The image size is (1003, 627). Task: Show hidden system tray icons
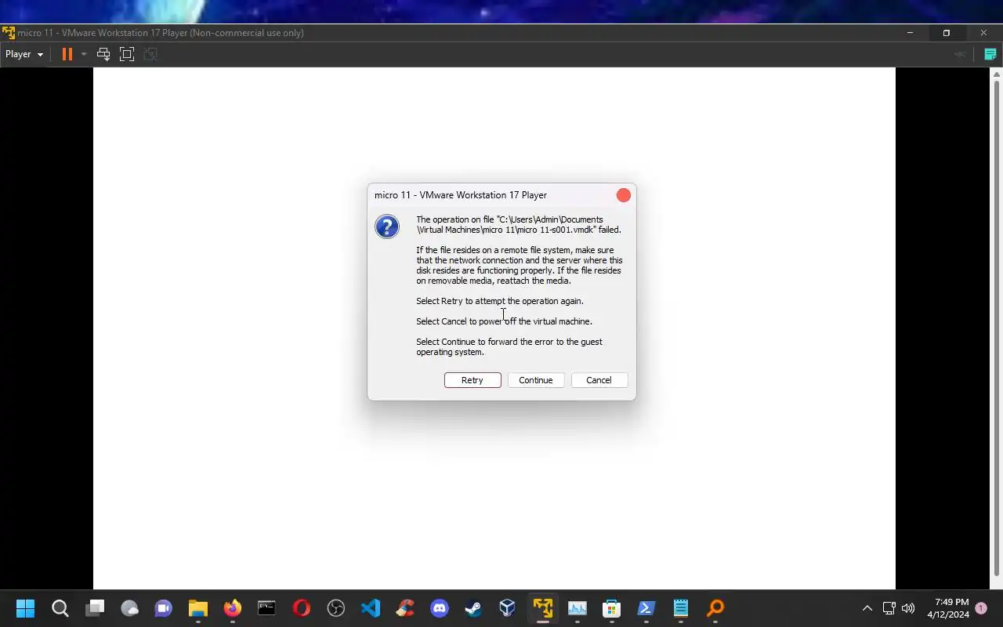point(867,608)
